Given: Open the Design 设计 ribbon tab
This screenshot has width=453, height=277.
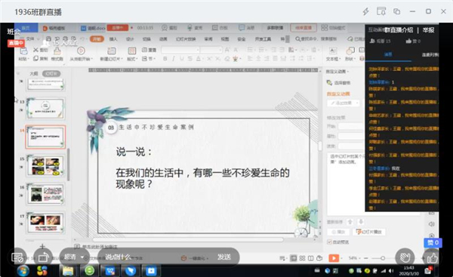Looking at the screenshot, I should (130, 38).
